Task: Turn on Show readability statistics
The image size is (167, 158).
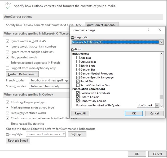Action: pyautogui.click(x=7, y=124)
